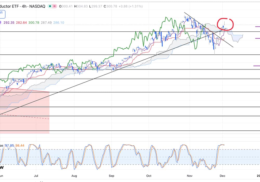Click the Oct label on time axis

point(149,176)
